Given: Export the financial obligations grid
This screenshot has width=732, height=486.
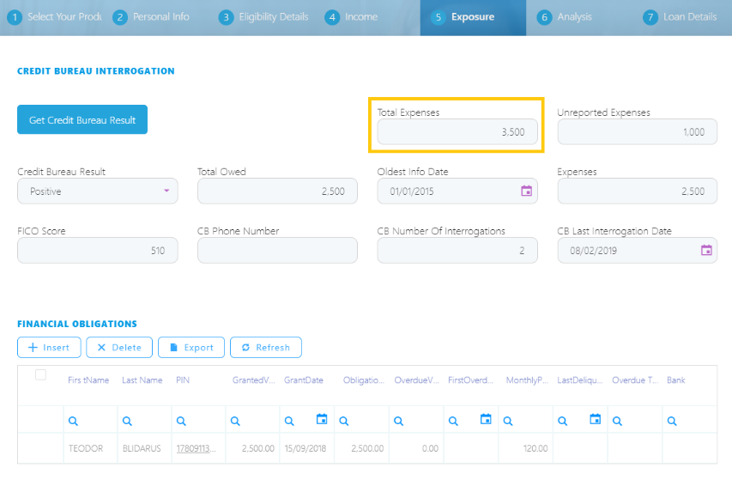Looking at the screenshot, I should click(191, 348).
